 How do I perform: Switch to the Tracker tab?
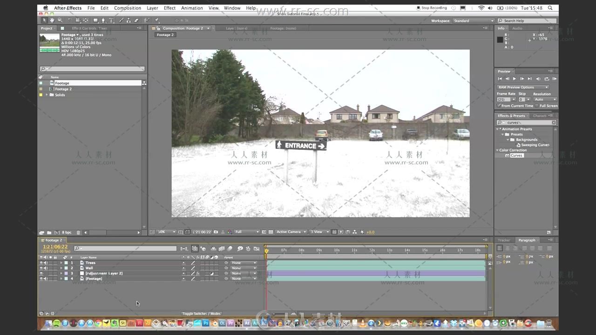(x=504, y=240)
